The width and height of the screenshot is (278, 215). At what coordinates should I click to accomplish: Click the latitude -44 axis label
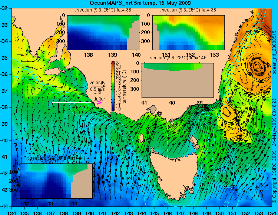(4, 206)
